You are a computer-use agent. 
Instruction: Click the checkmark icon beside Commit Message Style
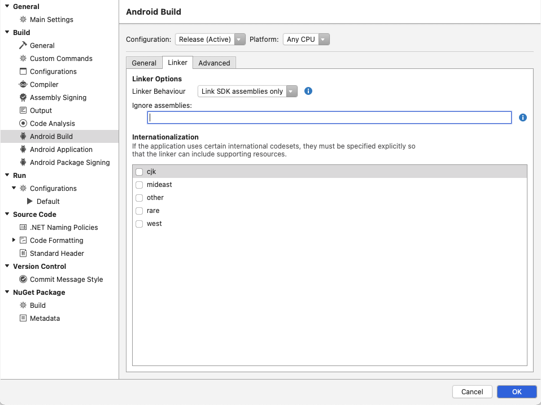pos(23,279)
